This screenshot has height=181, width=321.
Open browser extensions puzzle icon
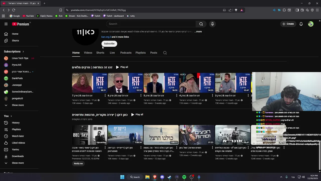(x=284, y=10)
